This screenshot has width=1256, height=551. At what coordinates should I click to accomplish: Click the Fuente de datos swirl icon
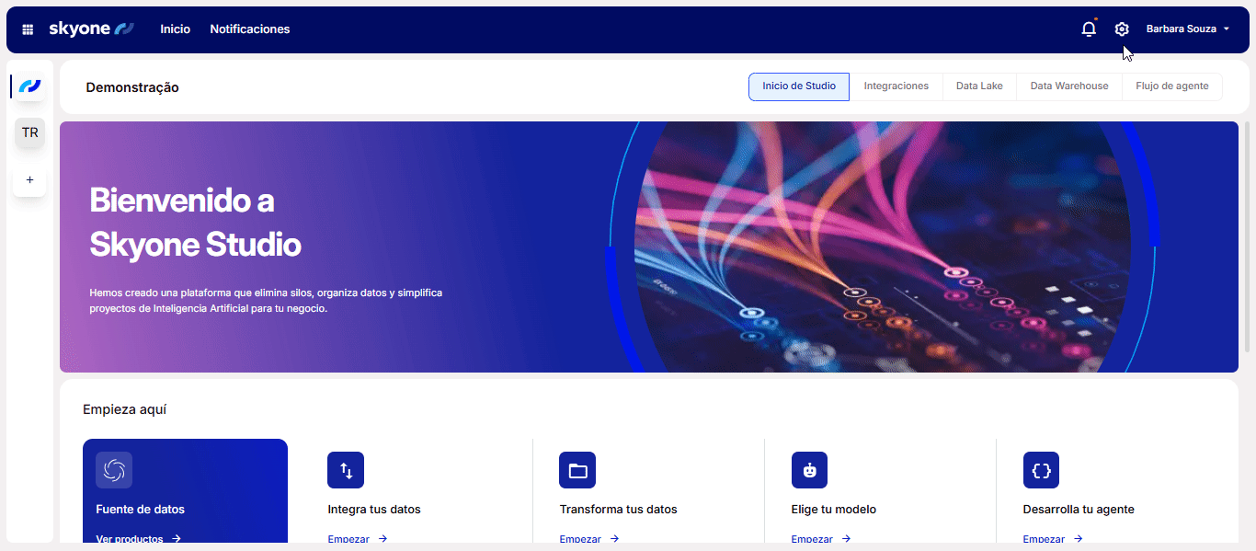click(114, 470)
